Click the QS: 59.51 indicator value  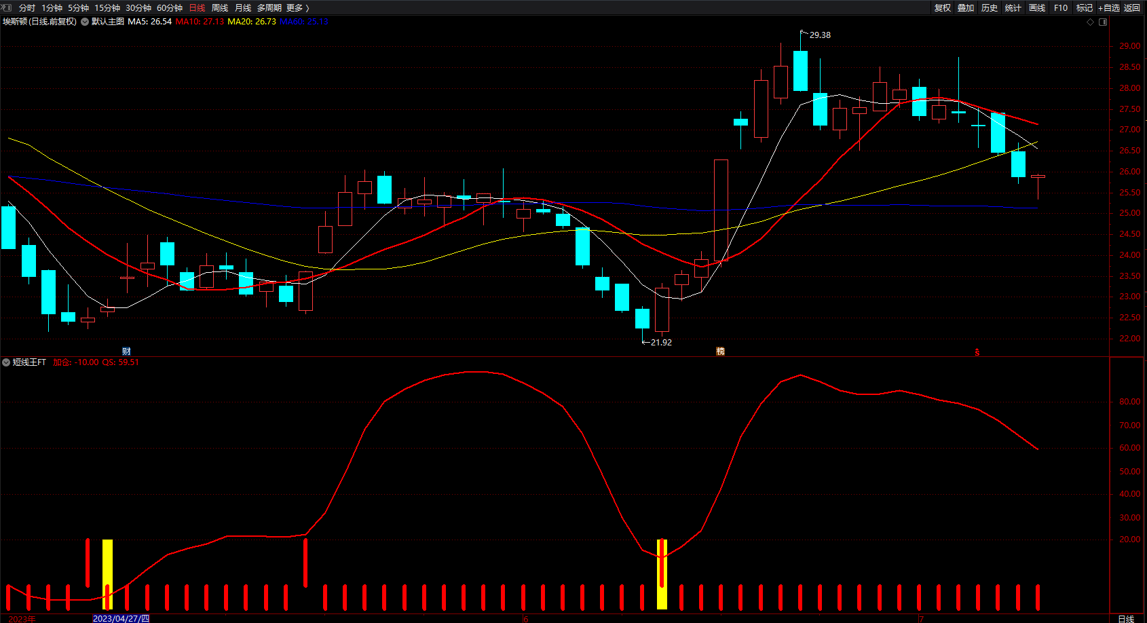[121, 362]
